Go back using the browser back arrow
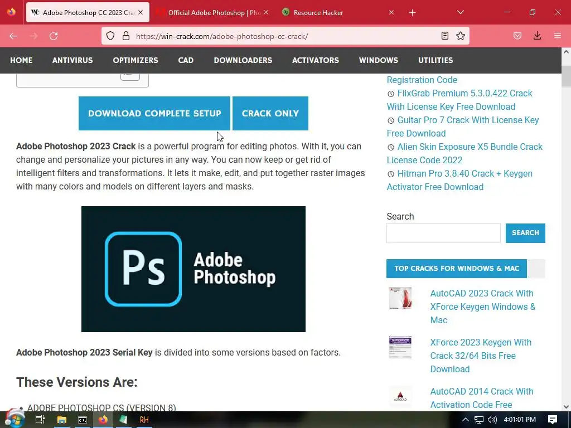The image size is (571, 428). 13,36
